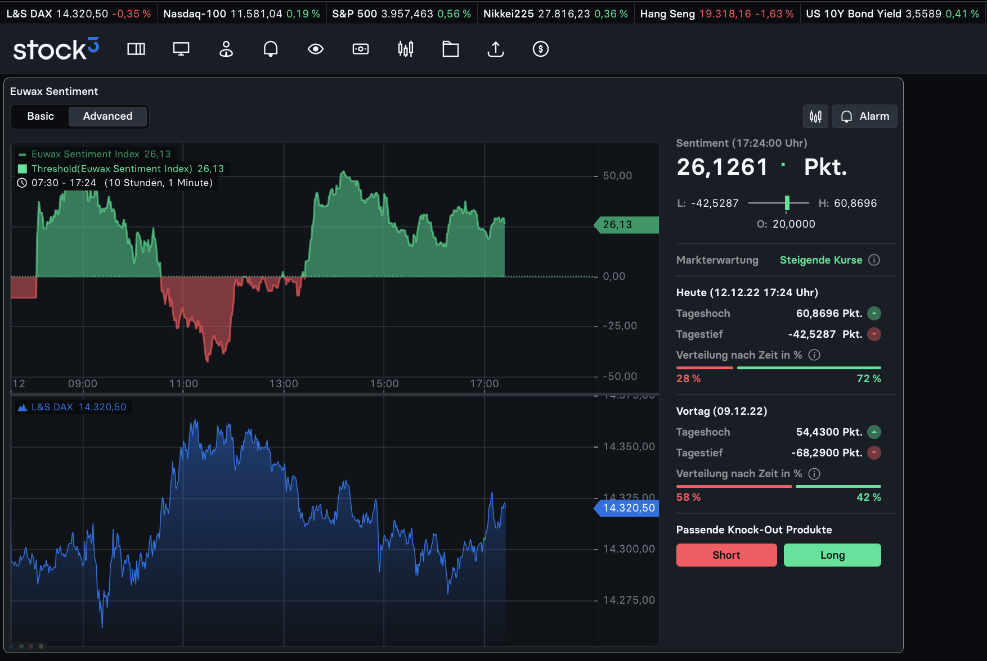Click the sentiment value 26,1261 Pkt.

click(x=761, y=167)
